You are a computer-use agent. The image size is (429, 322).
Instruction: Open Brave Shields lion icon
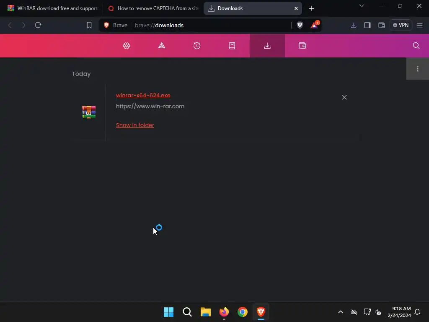(x=300, y=25)
